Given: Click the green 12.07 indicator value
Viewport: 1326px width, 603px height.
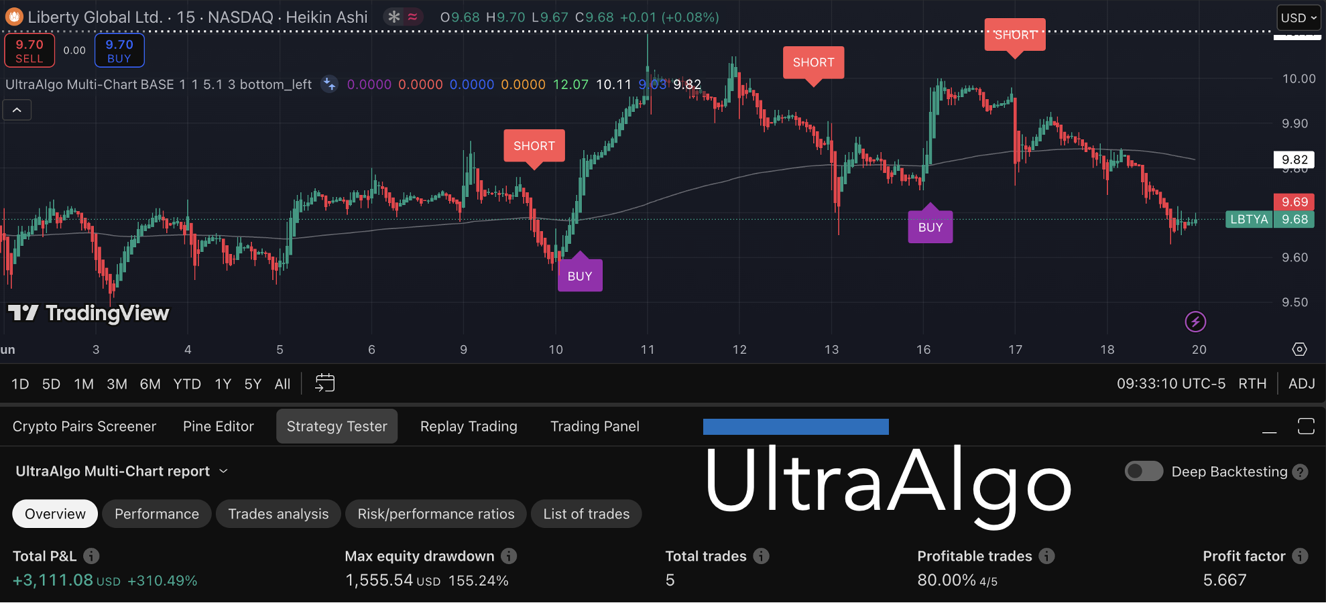Looking at the screenshot, I should 570,84.
